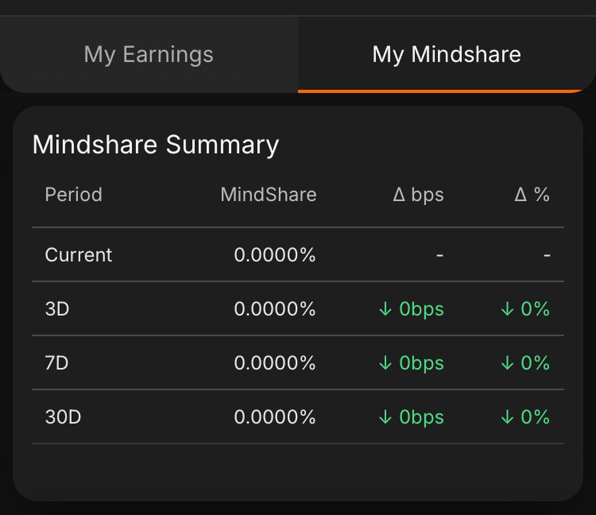Click the 7D mindshare value 0.0000%
Viewport: 596px width, 515px height.
(274, 363)
